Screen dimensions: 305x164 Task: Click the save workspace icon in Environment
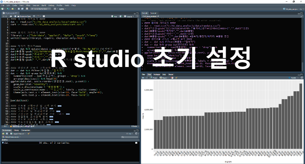coord(7,134)
